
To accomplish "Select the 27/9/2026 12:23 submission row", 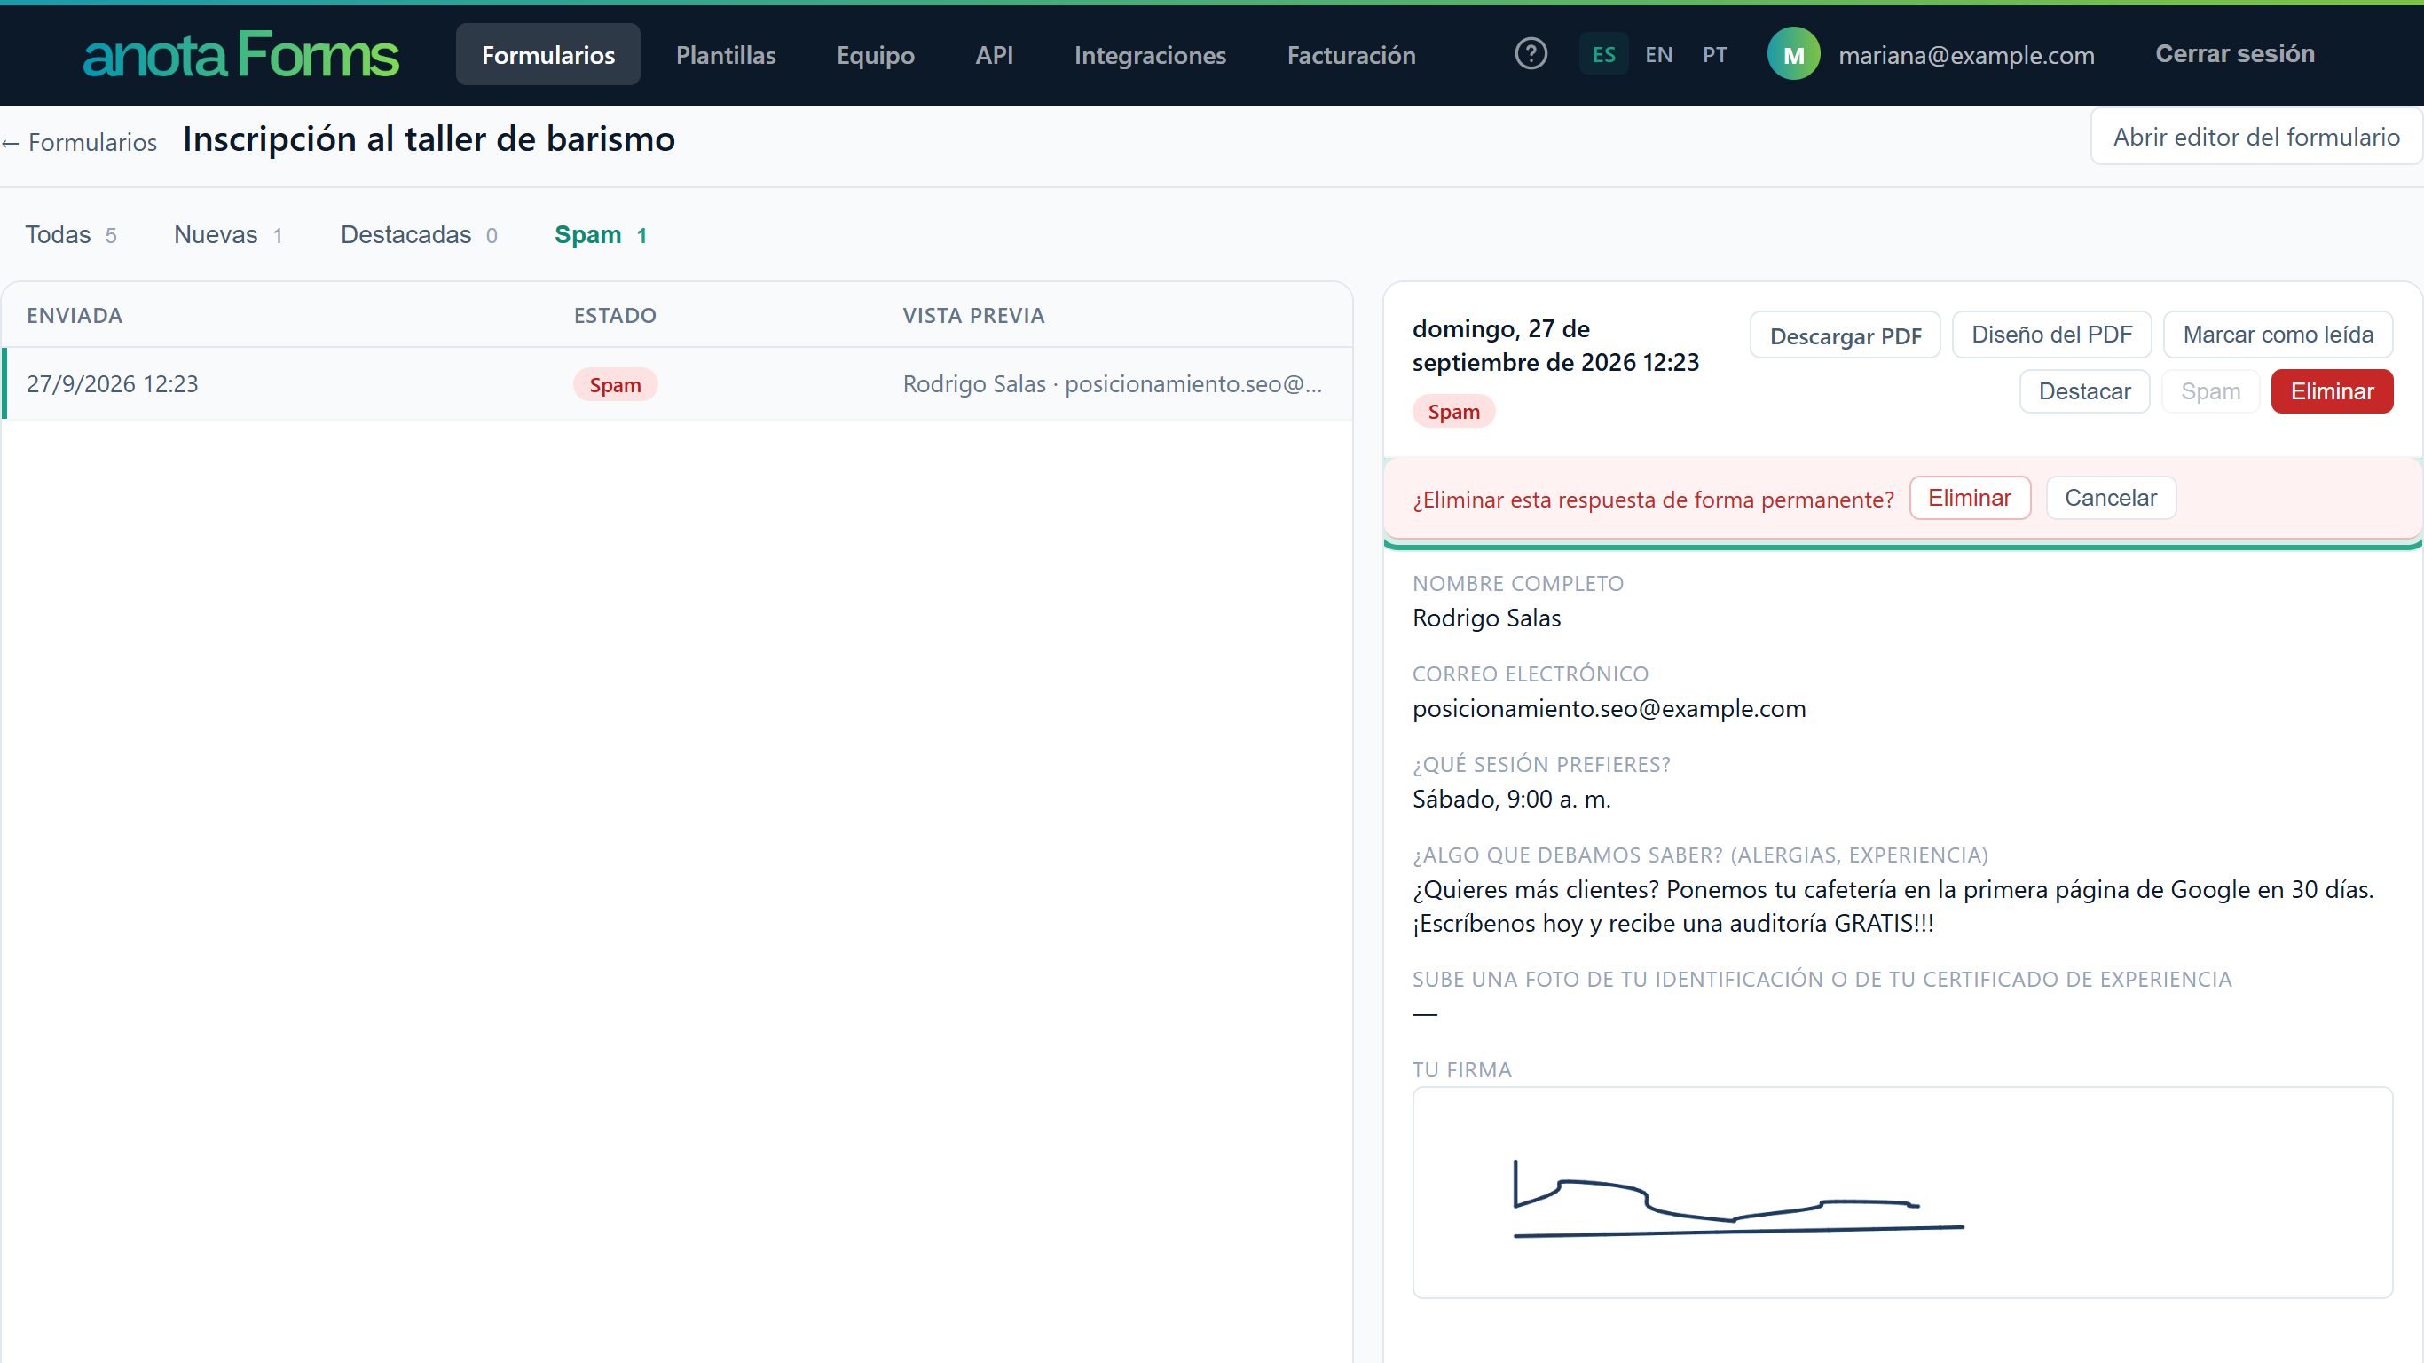I will pyautogui.click(x=678, y=384).
